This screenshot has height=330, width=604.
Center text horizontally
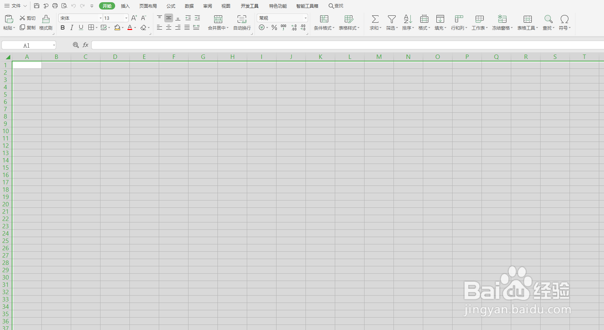point(169,27)
